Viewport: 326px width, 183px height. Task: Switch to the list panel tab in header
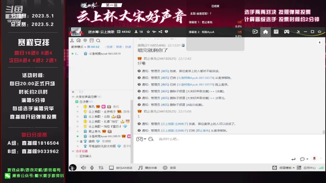click(276, 32)
